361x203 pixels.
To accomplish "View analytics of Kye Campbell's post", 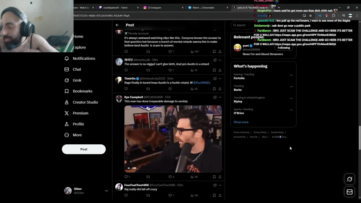I will [194, 177].
